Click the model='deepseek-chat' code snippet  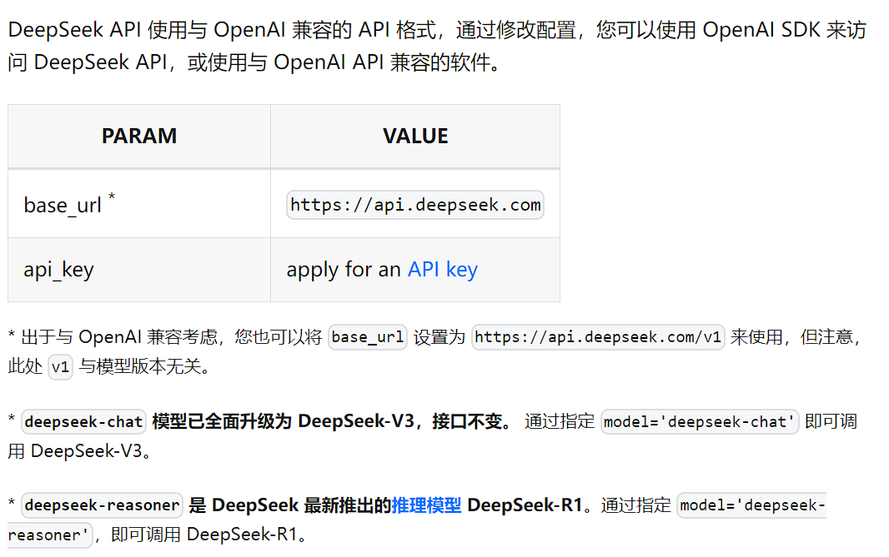coord(699,422)
